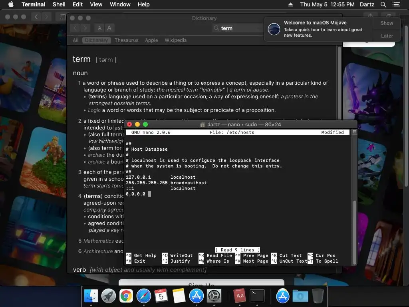Open the Edit menu
This screenshot has width=409, height=307.
tap(77, 4)
